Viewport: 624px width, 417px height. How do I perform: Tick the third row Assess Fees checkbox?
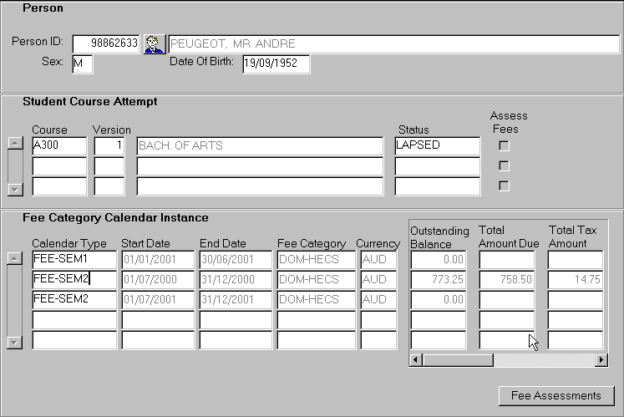504,186
